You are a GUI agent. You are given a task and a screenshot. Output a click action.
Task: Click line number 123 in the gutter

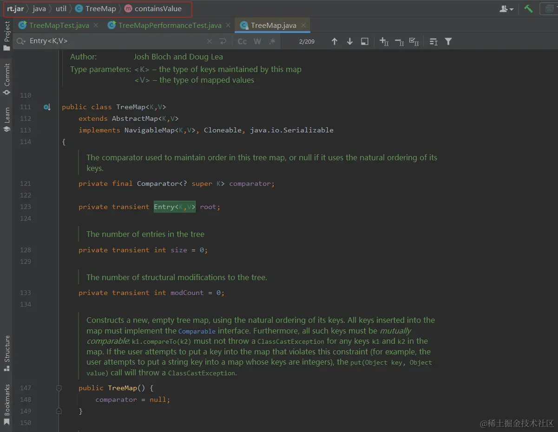pos(26,207)
